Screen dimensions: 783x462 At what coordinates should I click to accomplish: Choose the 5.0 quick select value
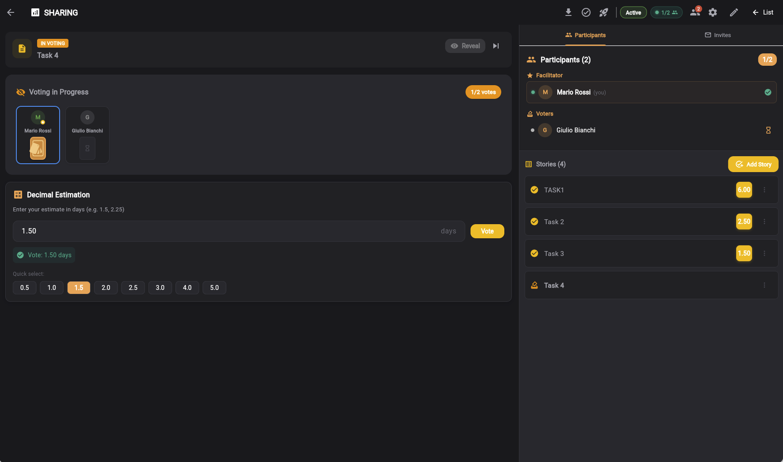(x=214, y=288)
